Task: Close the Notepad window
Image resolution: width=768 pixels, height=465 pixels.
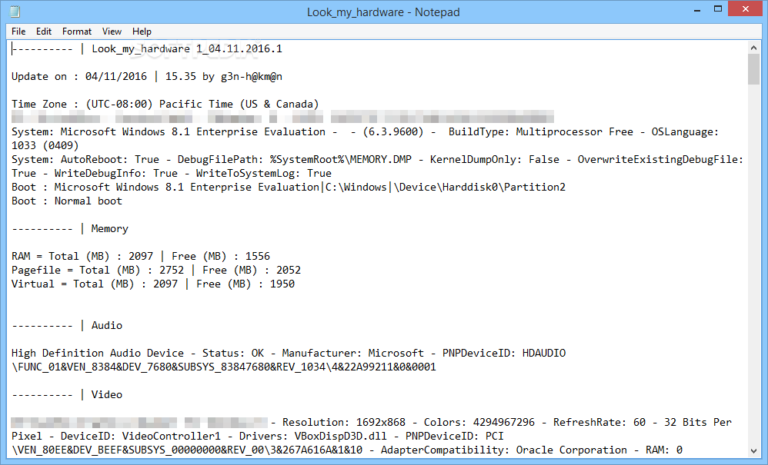Action: 746,8
